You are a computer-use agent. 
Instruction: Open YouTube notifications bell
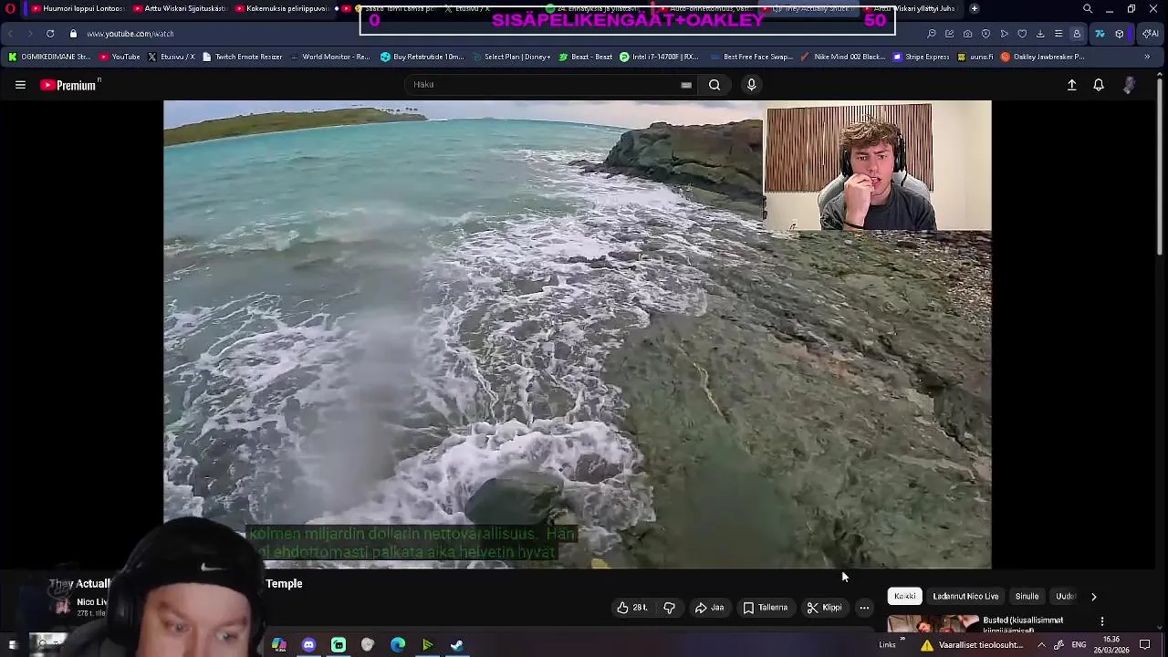[1099, 85]
